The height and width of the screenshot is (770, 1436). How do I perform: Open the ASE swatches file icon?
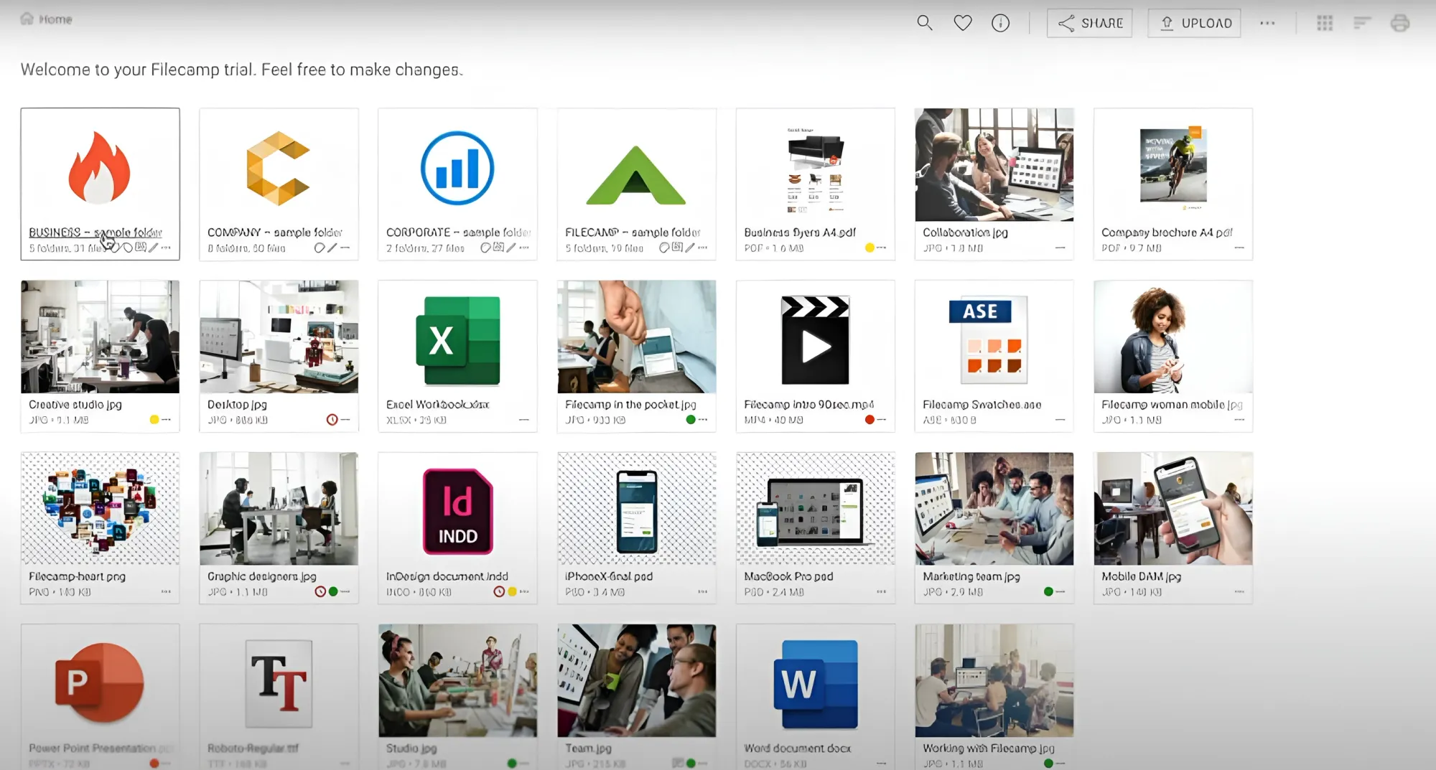pos(988,340)
